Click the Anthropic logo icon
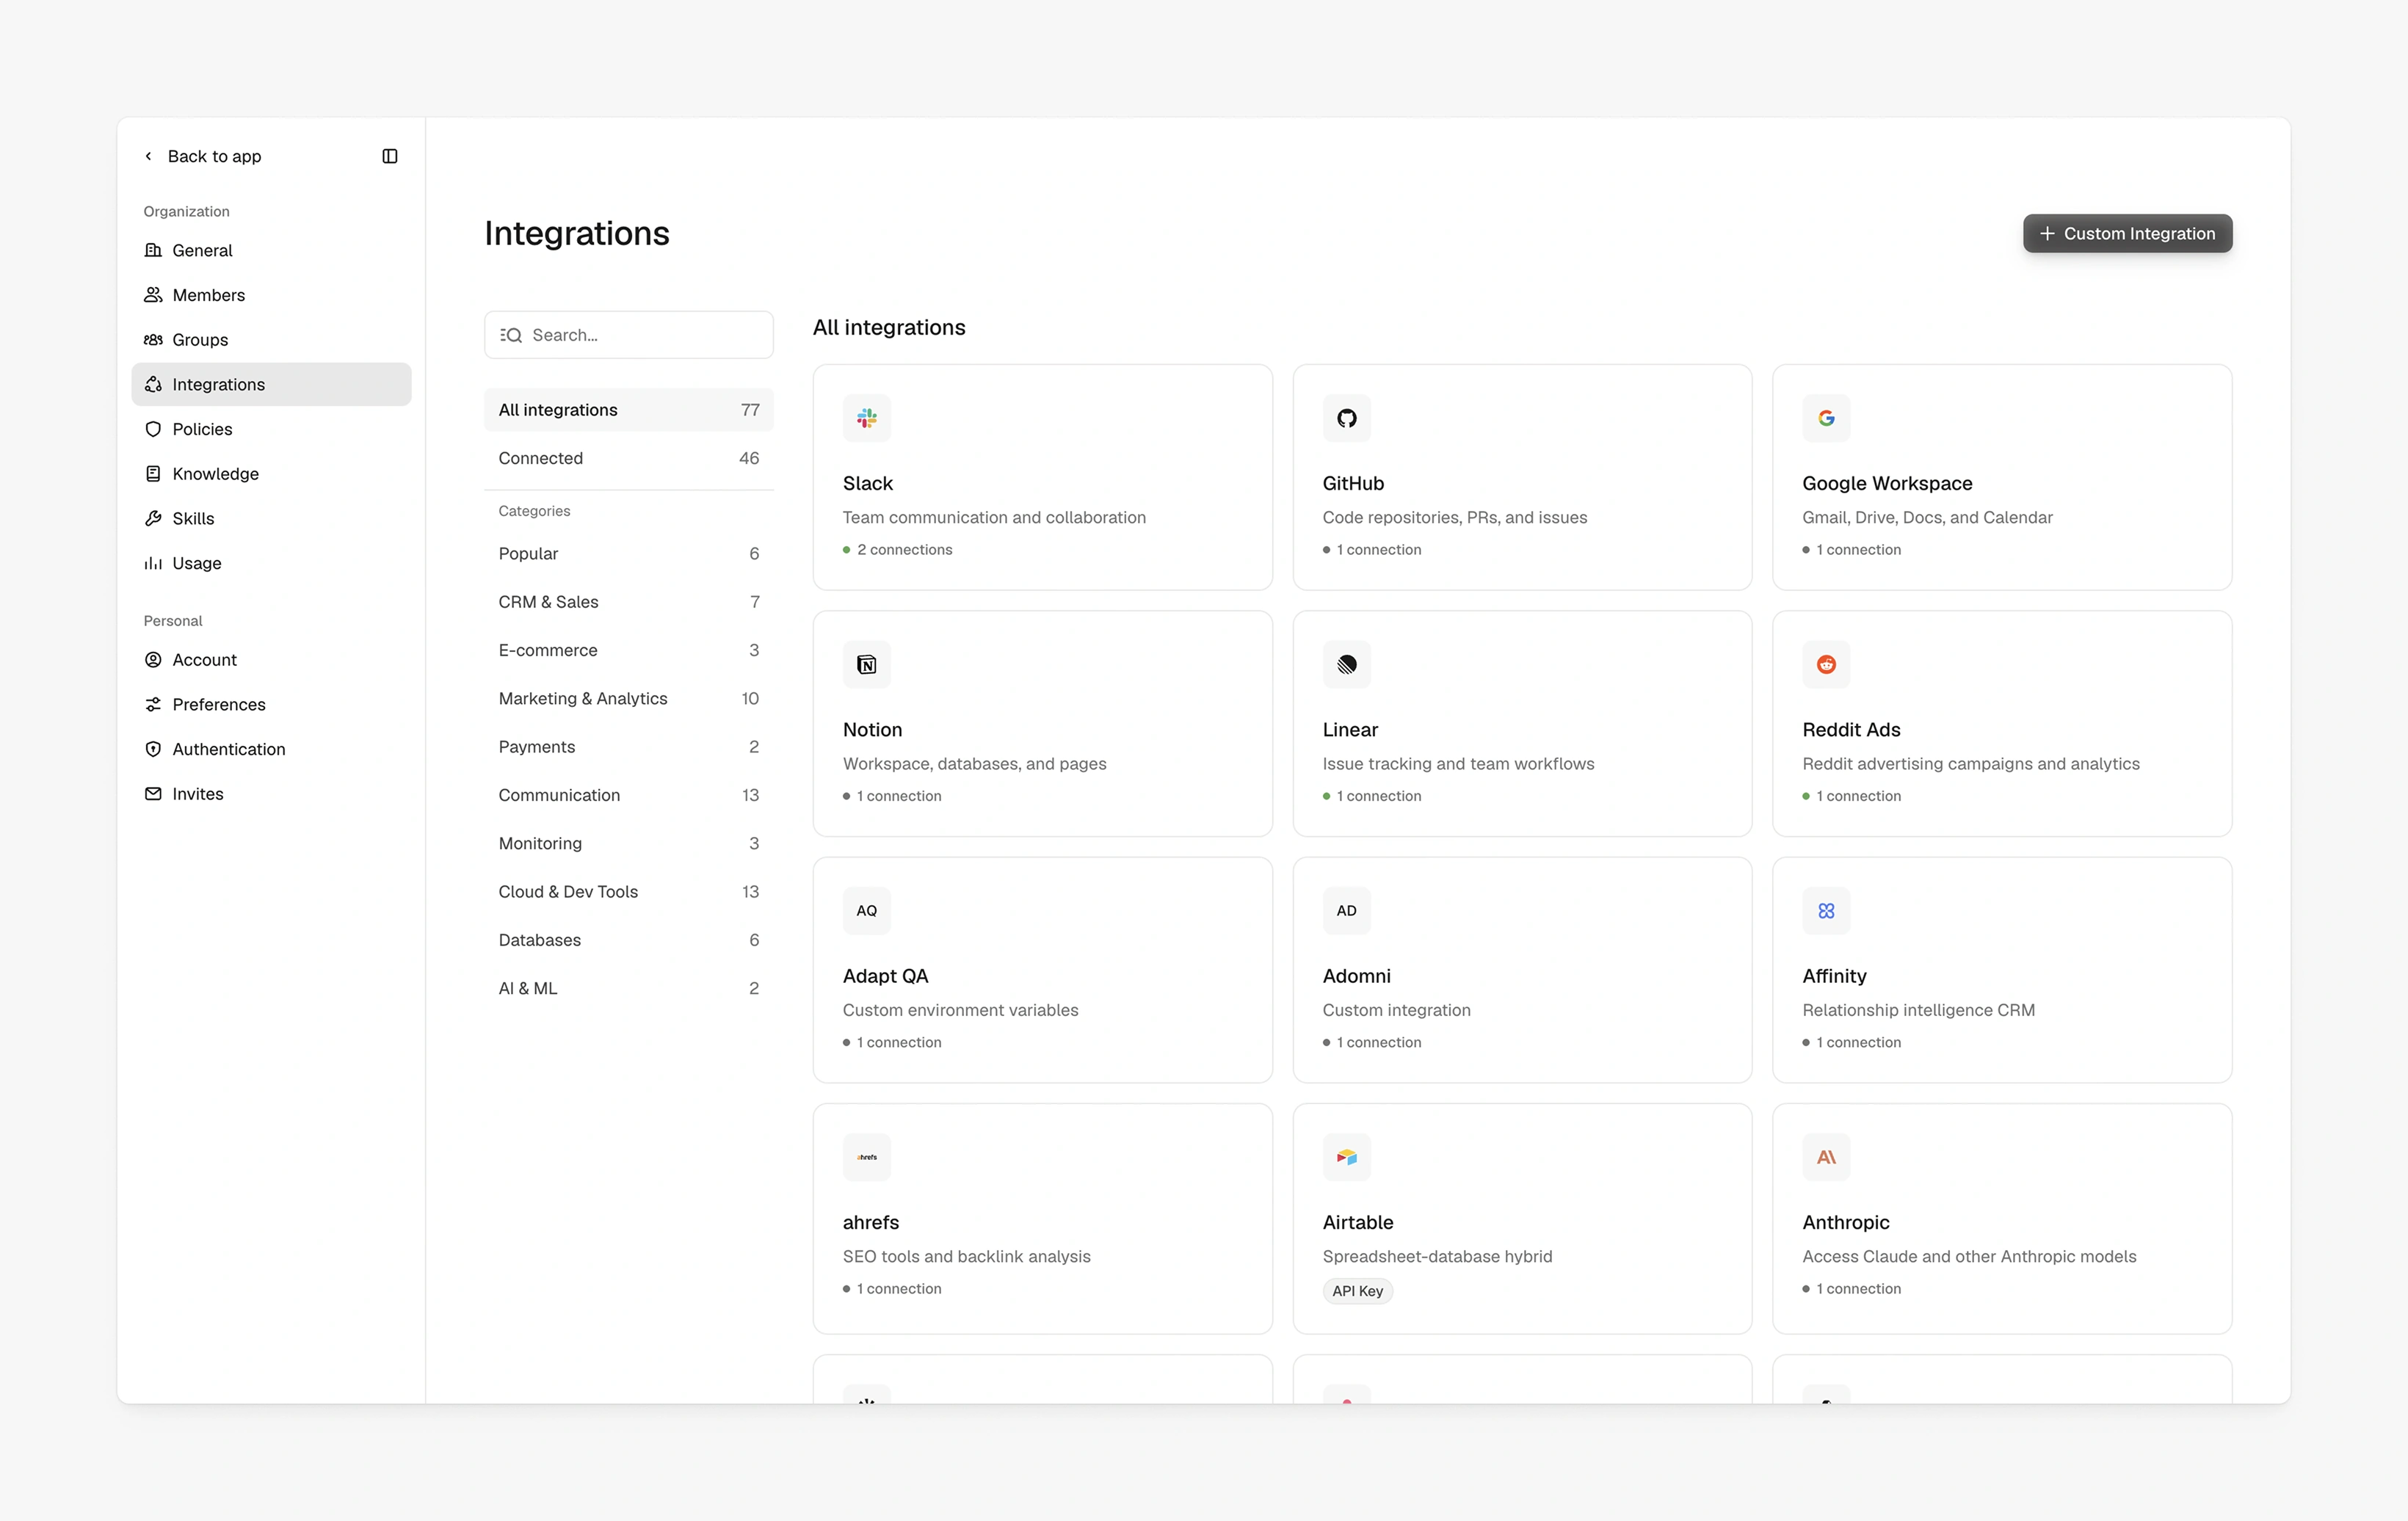The image size is (2408, 1521). click(x=1826, y=1157)
